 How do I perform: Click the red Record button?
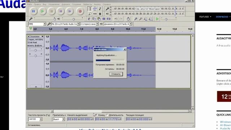point(80,11)
